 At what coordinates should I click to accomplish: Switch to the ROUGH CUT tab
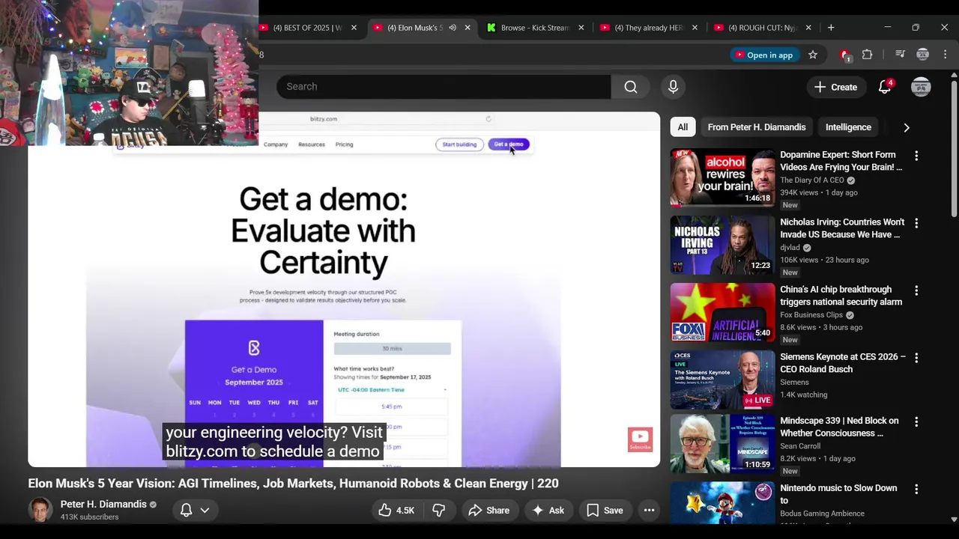coord(763,28)
